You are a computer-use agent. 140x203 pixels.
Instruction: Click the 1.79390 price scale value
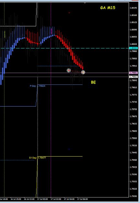point(134,174)
